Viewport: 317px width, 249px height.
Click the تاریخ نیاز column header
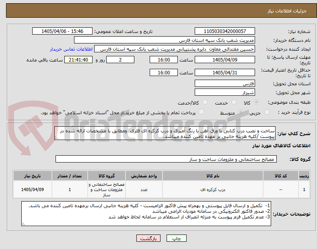[33, 176]
